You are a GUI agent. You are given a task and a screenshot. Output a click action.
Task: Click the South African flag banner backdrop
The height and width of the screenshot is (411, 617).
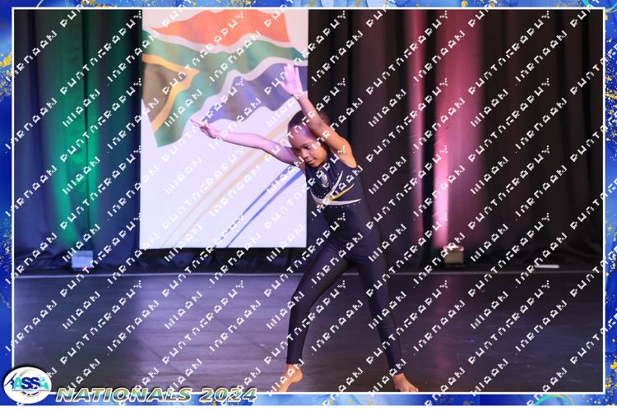coord(225,129)
